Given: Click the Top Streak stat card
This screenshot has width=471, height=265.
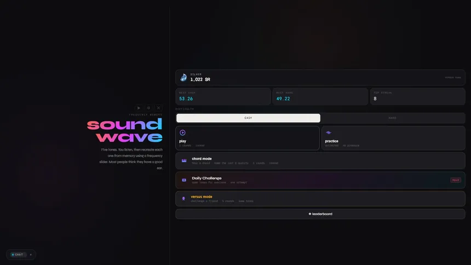Looking at the screenshot, I should tap(417, 96).
